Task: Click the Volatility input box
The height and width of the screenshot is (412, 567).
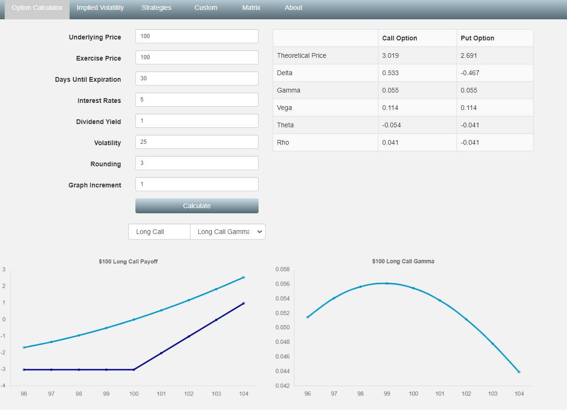Action: coord(197,142)
